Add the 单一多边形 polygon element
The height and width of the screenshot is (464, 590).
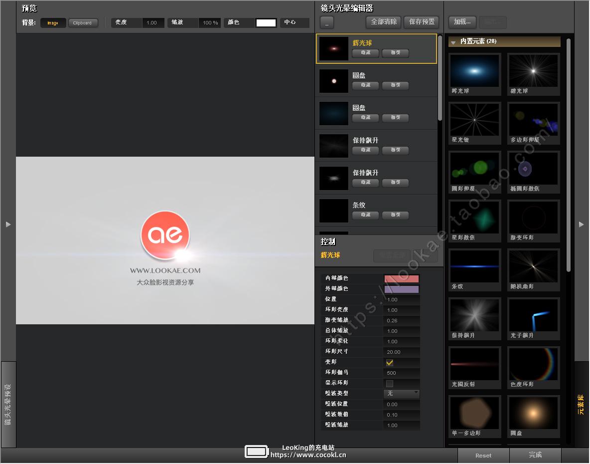click(474, 417)
